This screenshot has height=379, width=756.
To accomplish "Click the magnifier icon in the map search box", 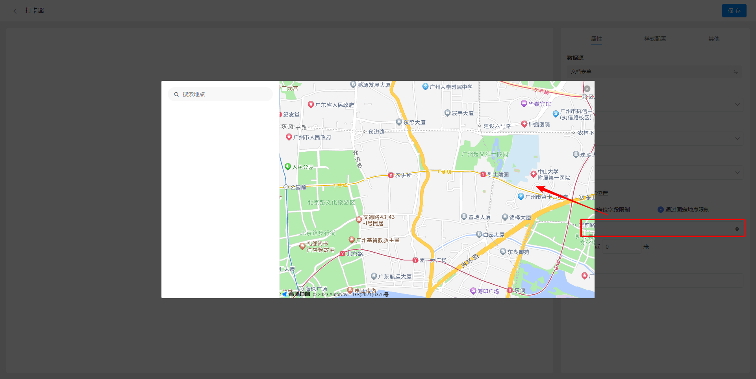I will pos(176,94).
